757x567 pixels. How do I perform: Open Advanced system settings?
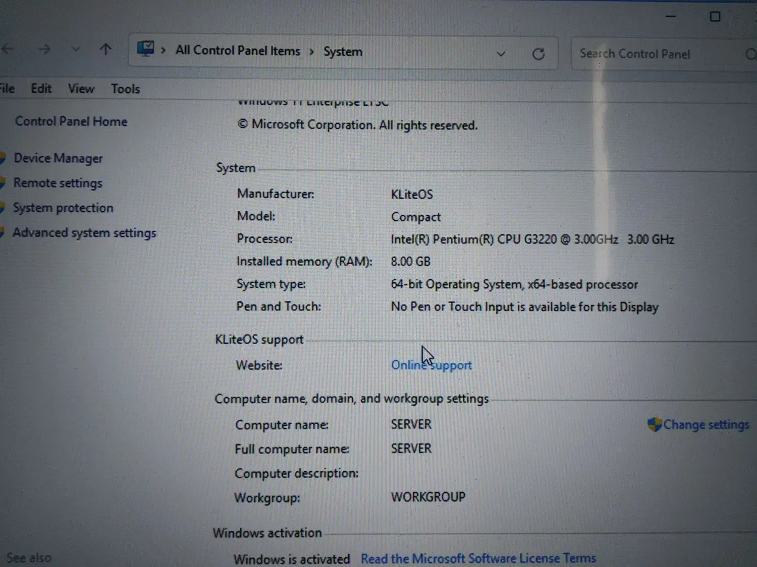click(84, 233)
